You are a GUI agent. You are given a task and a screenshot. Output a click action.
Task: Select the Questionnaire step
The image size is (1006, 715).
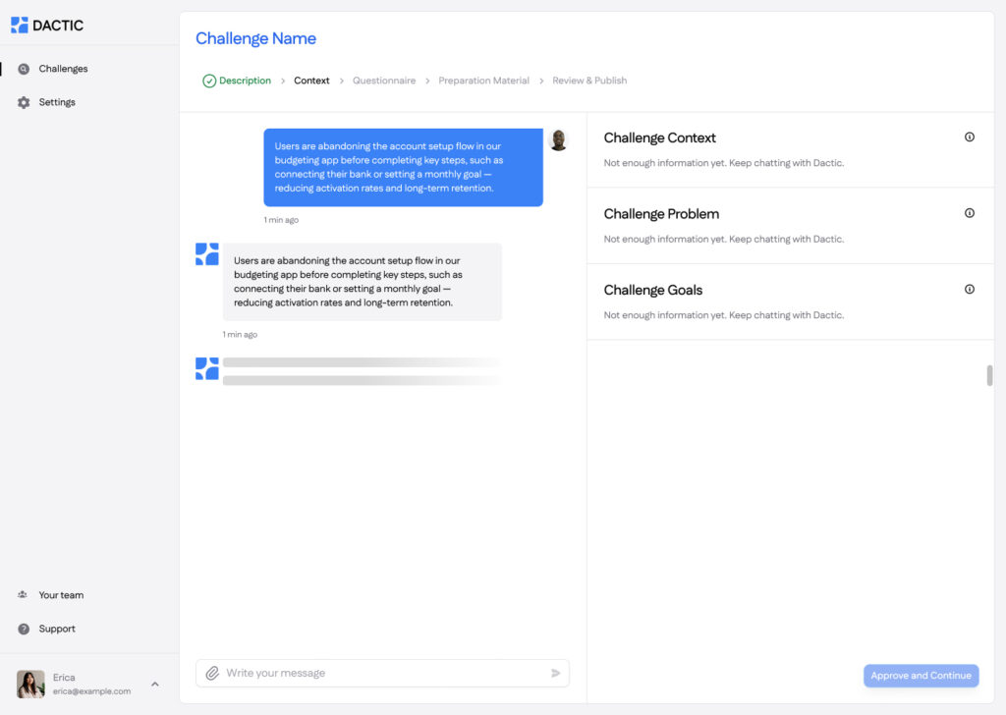pos(383,81)
